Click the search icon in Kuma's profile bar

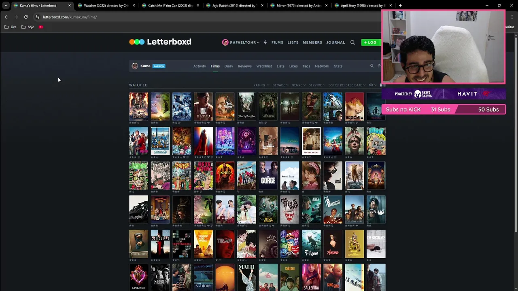tap(372, 66)
